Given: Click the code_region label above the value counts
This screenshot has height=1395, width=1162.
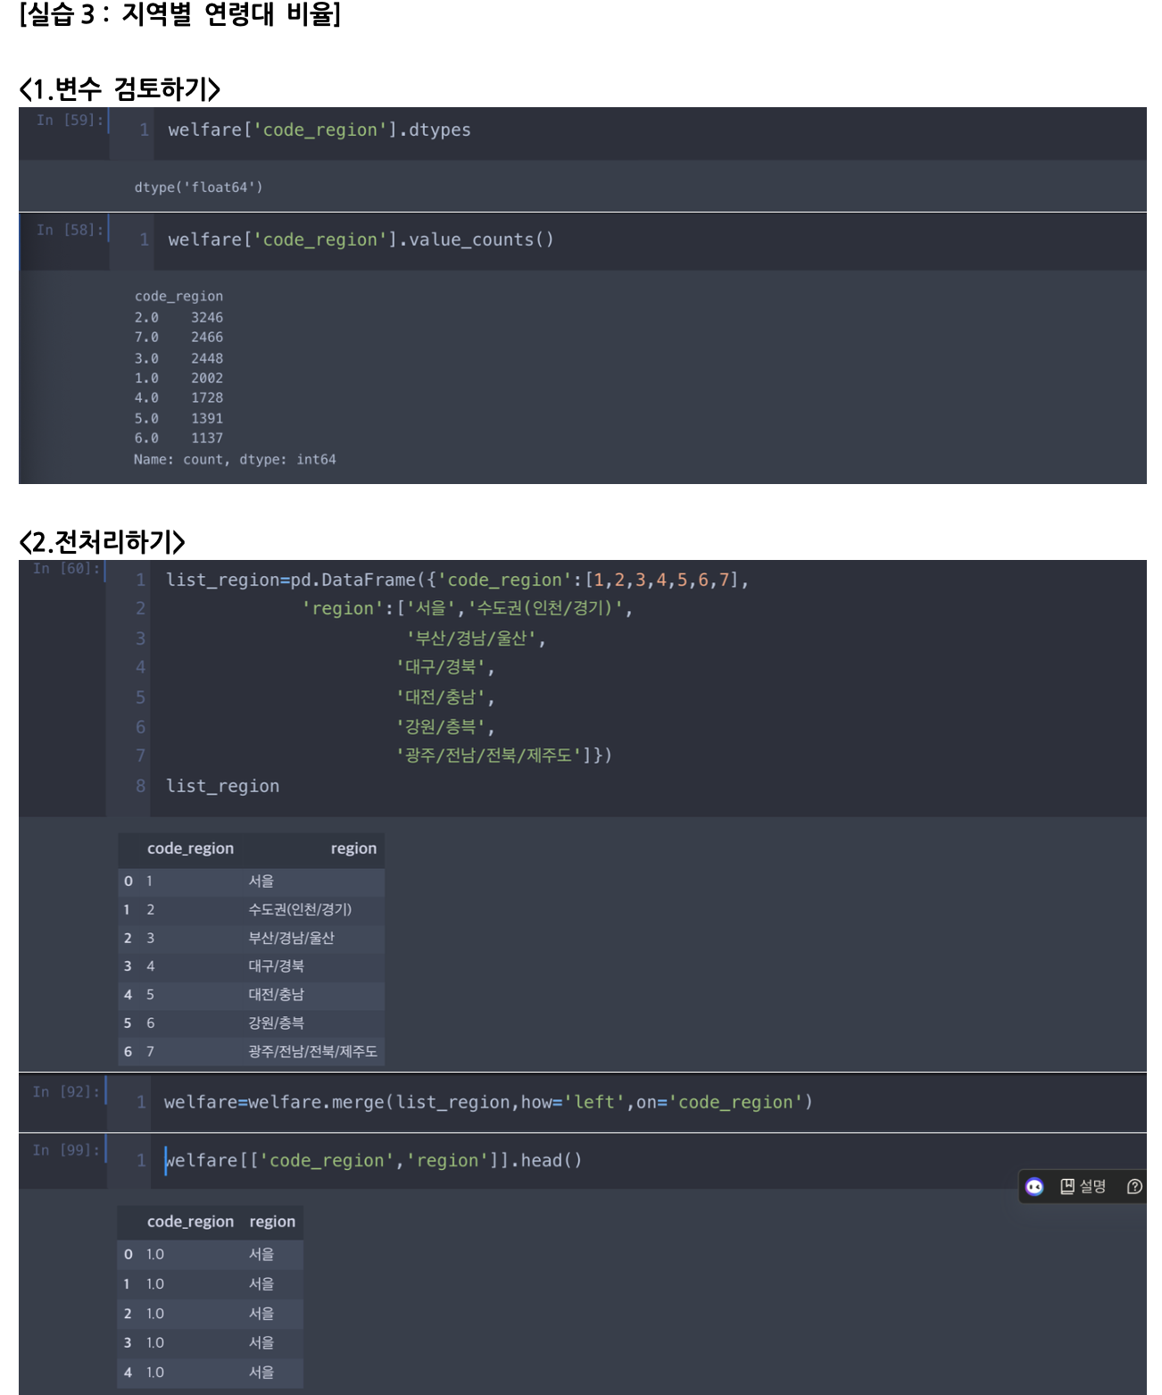Looking at the screenshot, I should coord(178,296).
